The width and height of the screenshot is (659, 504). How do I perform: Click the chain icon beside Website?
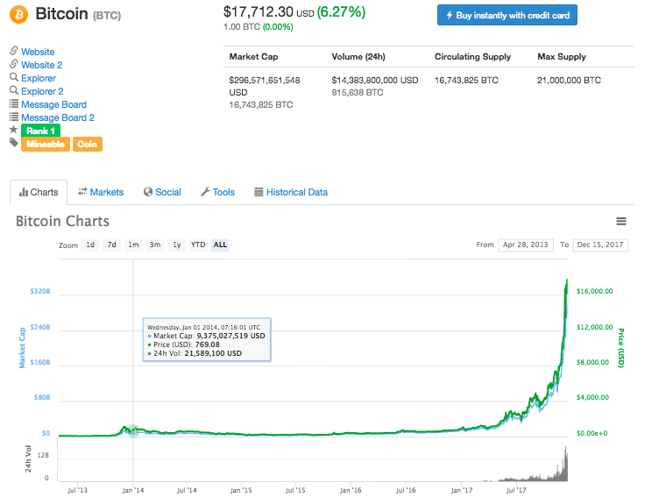14,51
